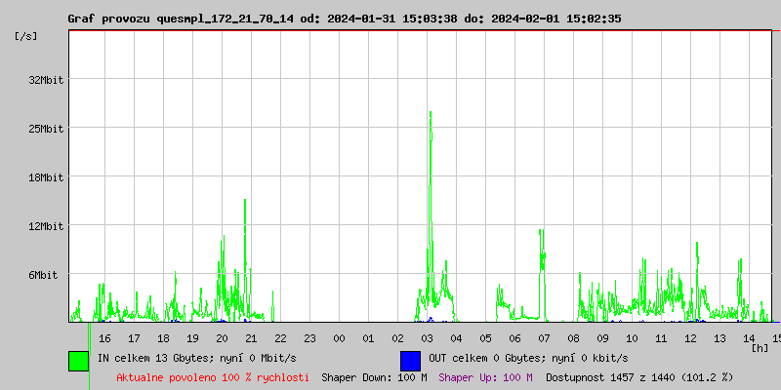Click the red 'Aktualne povoleno 100 % rychlosti' text
Image resolution: width=781 pixels, height=390 pixels.
[213, 376]
